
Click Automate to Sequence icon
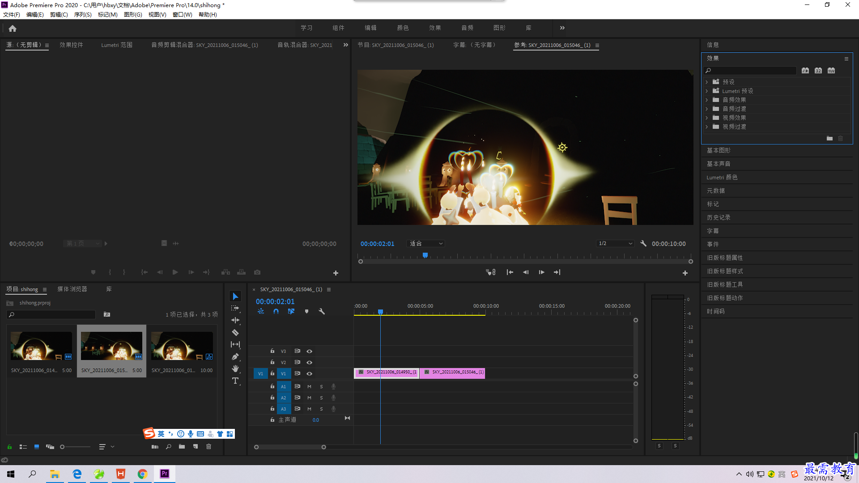pyautogui.click(x=155, y=447)
